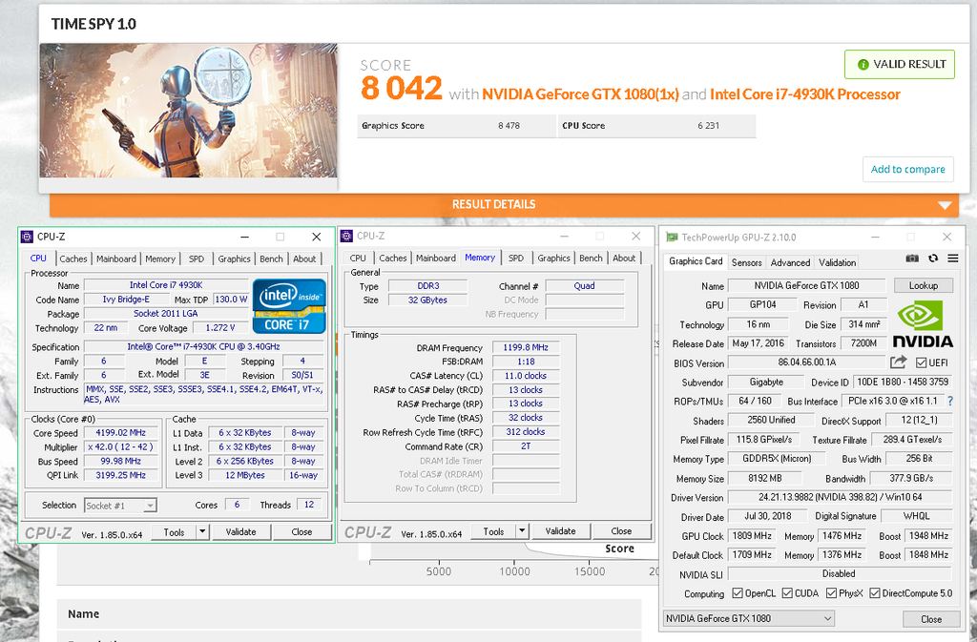977x642 pixels.
Task: Open the Memory tab in CPU-Z
Action: [x=479, y=257]
